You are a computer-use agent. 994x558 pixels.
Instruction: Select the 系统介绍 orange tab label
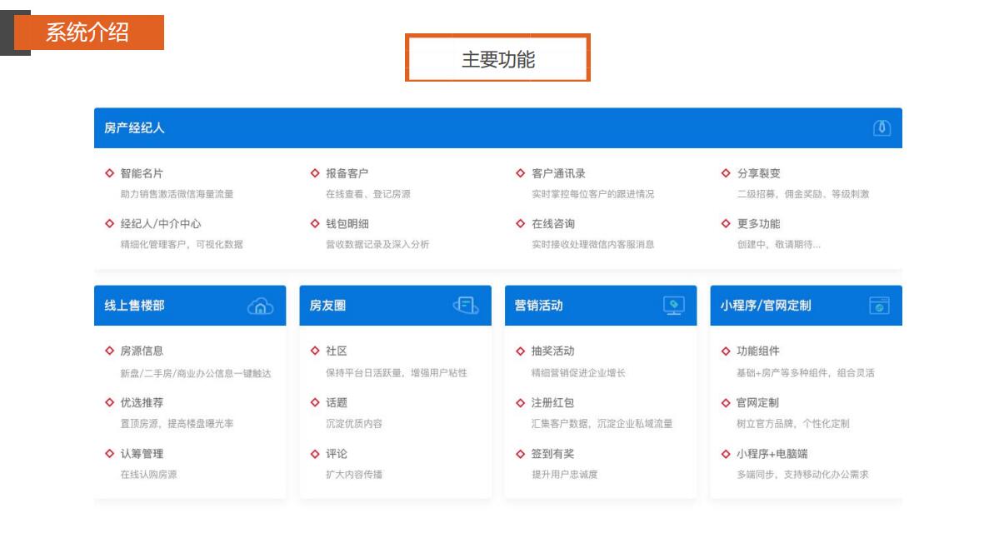point(88,32)
